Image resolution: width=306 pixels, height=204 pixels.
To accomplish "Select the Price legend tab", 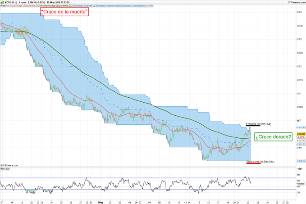I will point(3,6).
